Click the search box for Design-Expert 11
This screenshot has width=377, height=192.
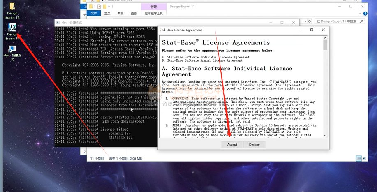click(x=340, y=21)
